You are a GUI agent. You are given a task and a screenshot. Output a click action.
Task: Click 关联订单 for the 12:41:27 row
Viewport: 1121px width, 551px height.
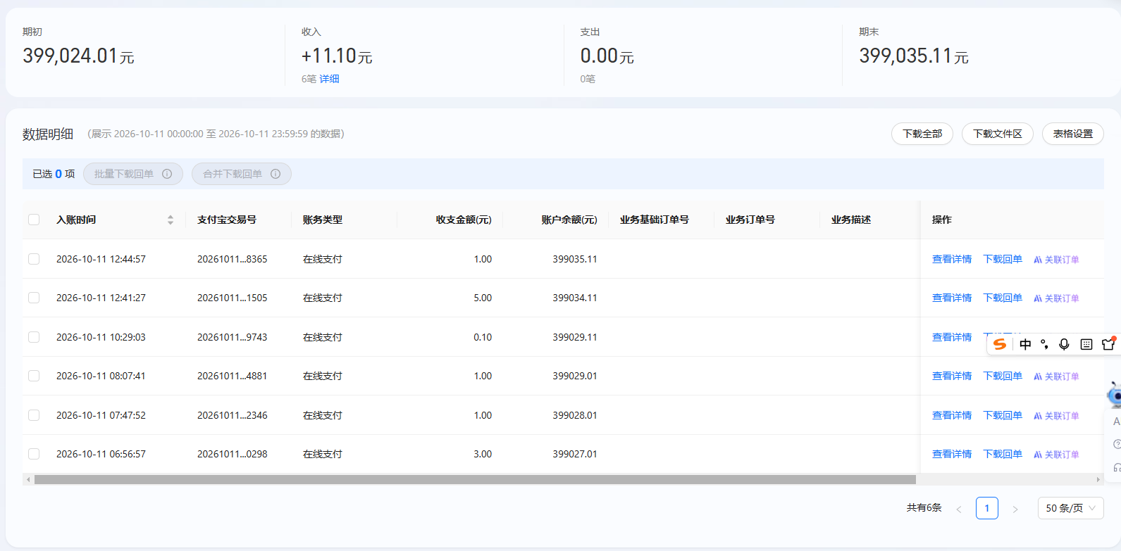tap(1056, 298)
